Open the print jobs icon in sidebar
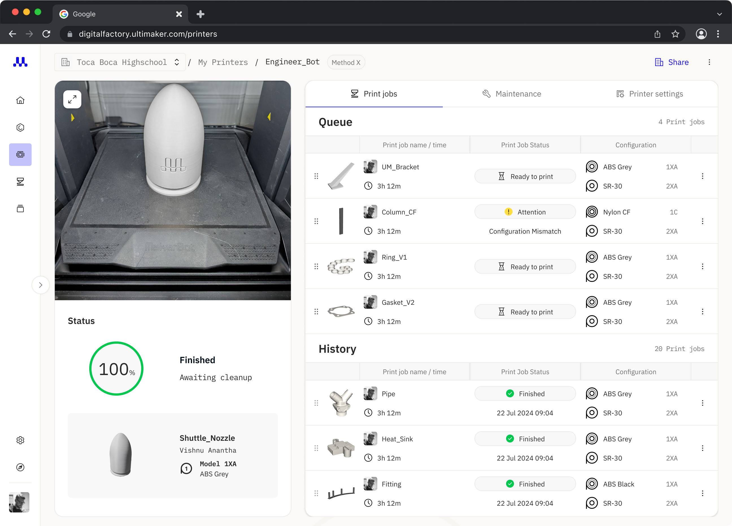This screenshot has width=732, height=526. [x=20, y=181]
